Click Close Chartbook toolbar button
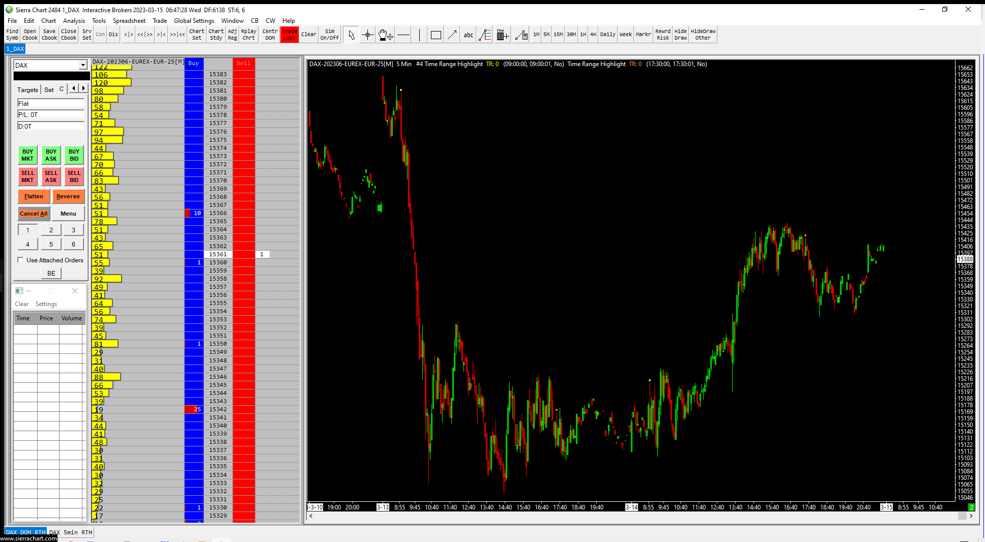 click(x=69, y=35)
